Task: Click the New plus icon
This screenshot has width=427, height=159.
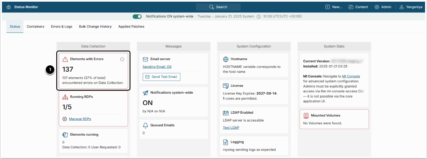Action: point(327,7)
